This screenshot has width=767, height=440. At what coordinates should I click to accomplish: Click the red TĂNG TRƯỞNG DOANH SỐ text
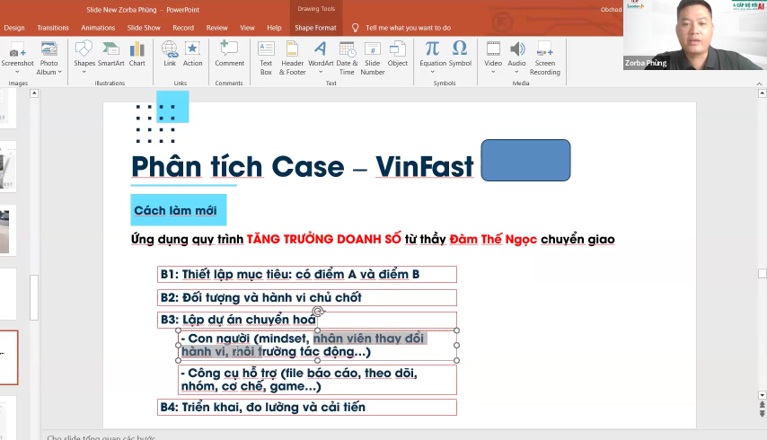coord(324,239)
